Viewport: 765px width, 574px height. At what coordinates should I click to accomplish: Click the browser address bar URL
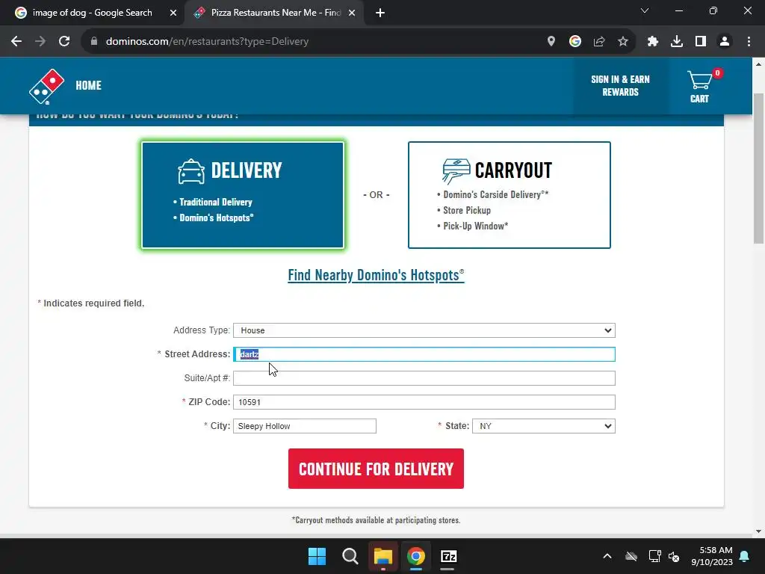click(208, 42)
